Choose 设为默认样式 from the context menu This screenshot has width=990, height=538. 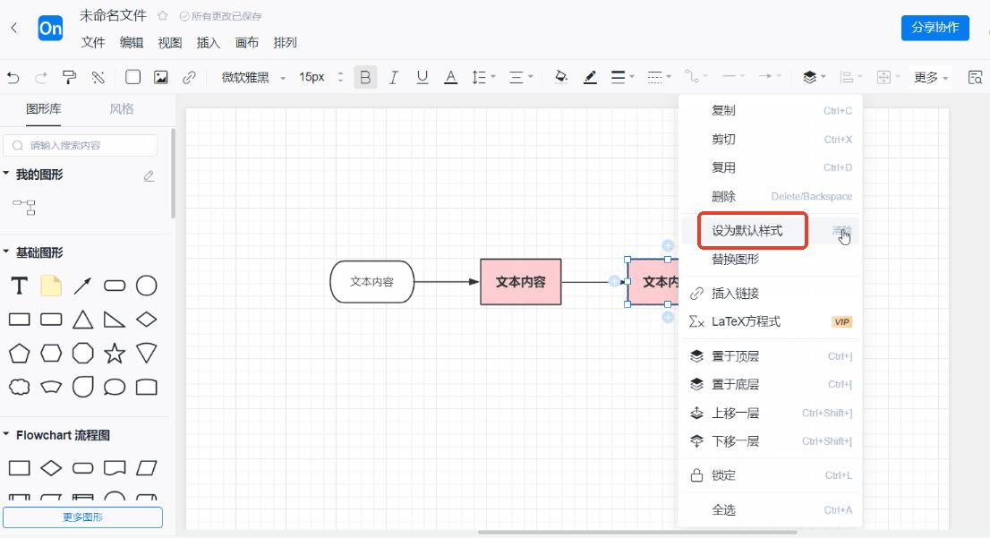[748, 230]
